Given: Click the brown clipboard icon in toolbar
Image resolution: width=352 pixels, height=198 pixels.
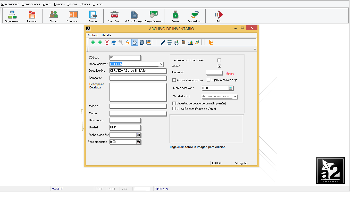Looking at the screenshot, I should [x=183, y=42].
